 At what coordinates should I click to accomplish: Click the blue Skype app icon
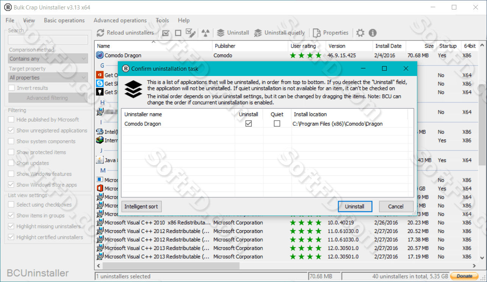[100, 83]
